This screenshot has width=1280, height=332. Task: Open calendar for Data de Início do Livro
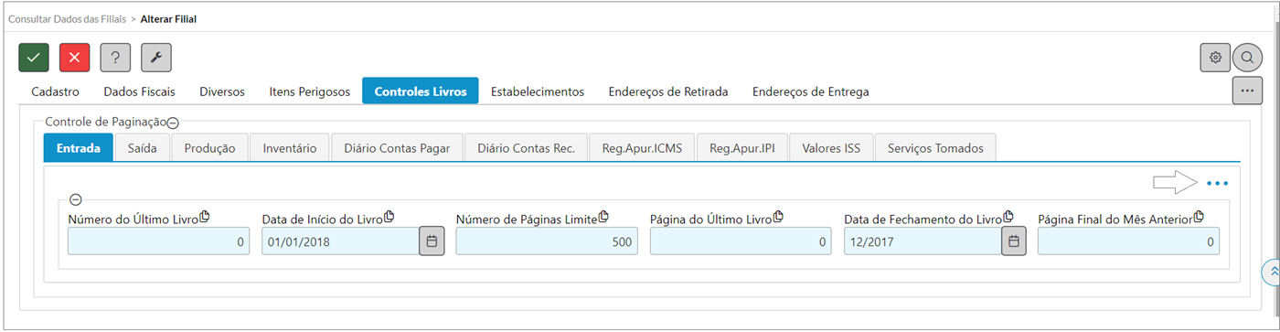click(x=432, y=241)
